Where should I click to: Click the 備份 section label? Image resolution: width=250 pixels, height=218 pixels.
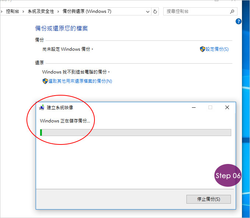(39, 40)
